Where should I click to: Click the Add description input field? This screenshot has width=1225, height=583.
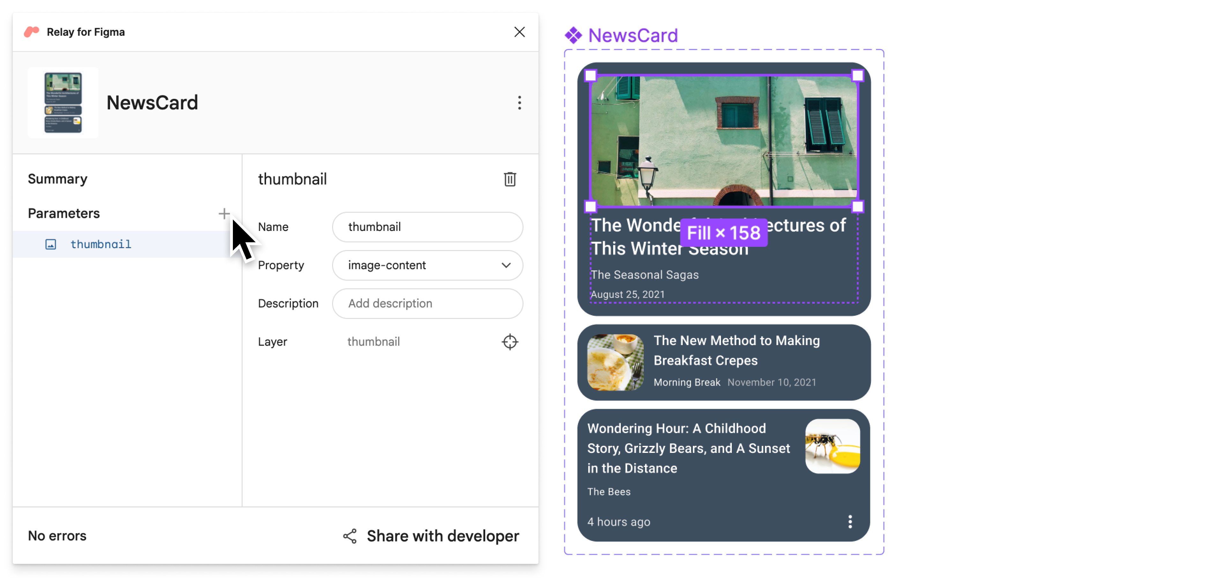[x=428, y=303]
